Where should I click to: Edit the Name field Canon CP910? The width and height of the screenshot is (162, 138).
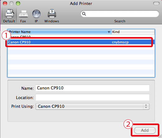click(x=92, y=88)
